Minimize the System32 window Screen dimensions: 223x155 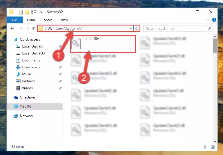184,12
